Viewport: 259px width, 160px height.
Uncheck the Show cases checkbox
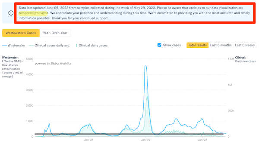click(159, 45)
